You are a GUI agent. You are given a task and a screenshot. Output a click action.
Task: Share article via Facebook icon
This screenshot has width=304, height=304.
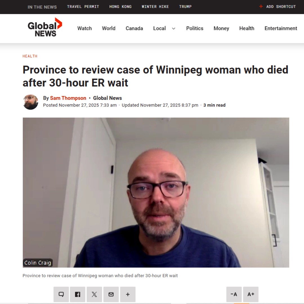pos(78,294)
